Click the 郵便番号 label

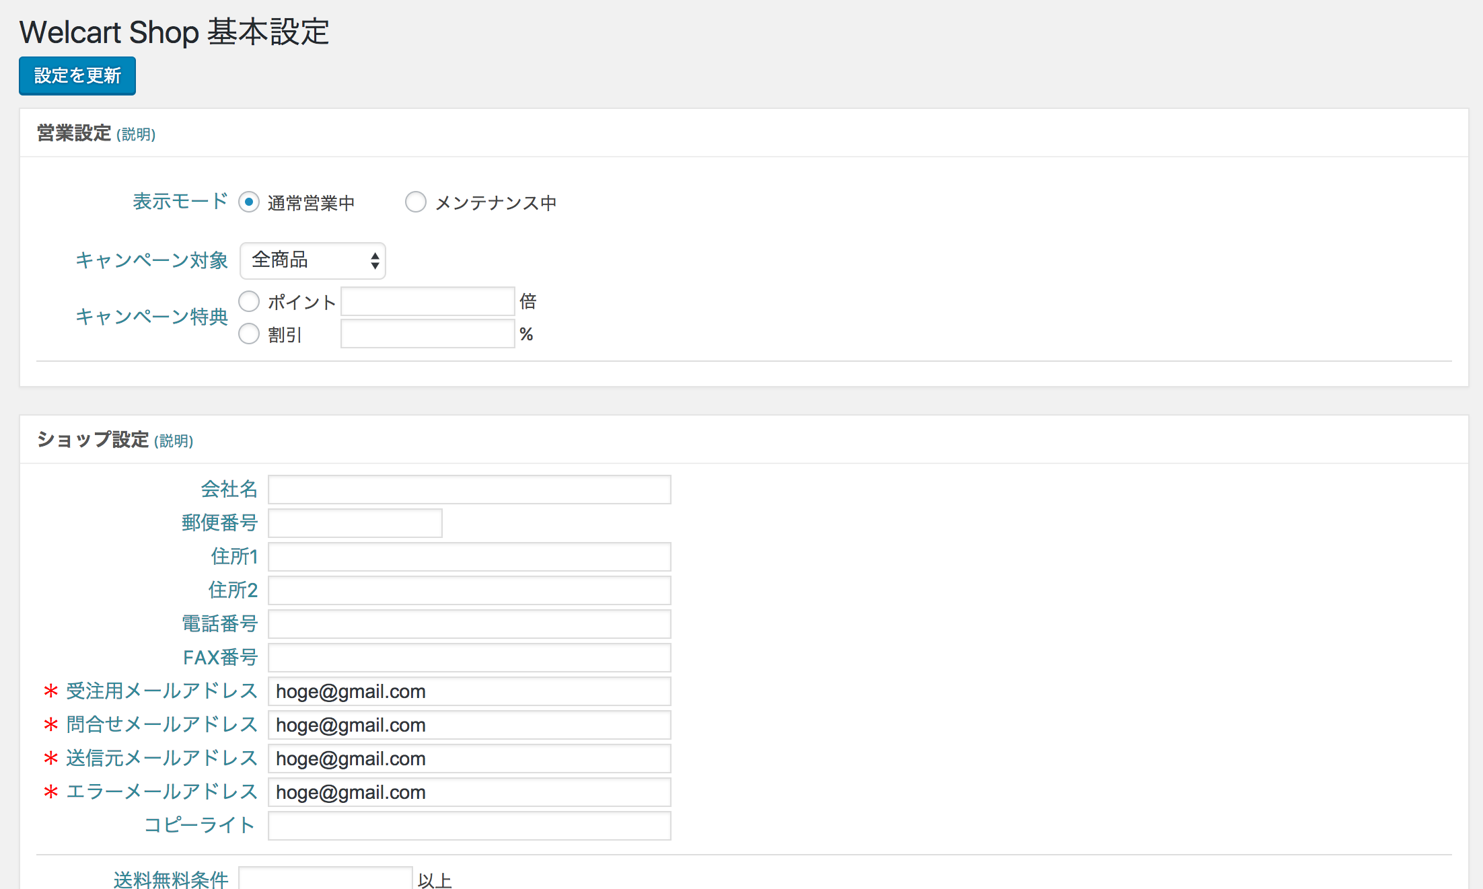point(220,523)
